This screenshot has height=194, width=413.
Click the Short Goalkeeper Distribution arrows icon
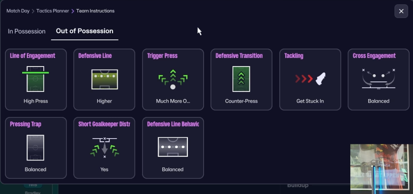[104, 147]
